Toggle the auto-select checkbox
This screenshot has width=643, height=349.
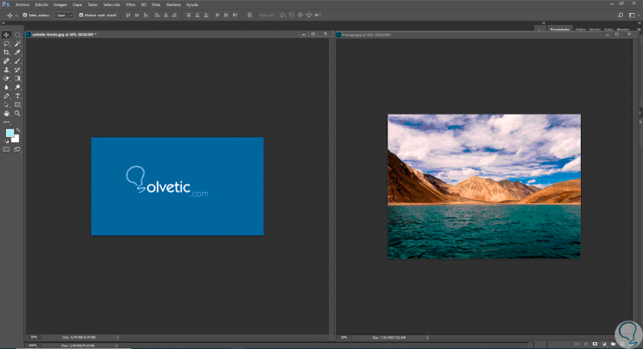tap(25, 15)
